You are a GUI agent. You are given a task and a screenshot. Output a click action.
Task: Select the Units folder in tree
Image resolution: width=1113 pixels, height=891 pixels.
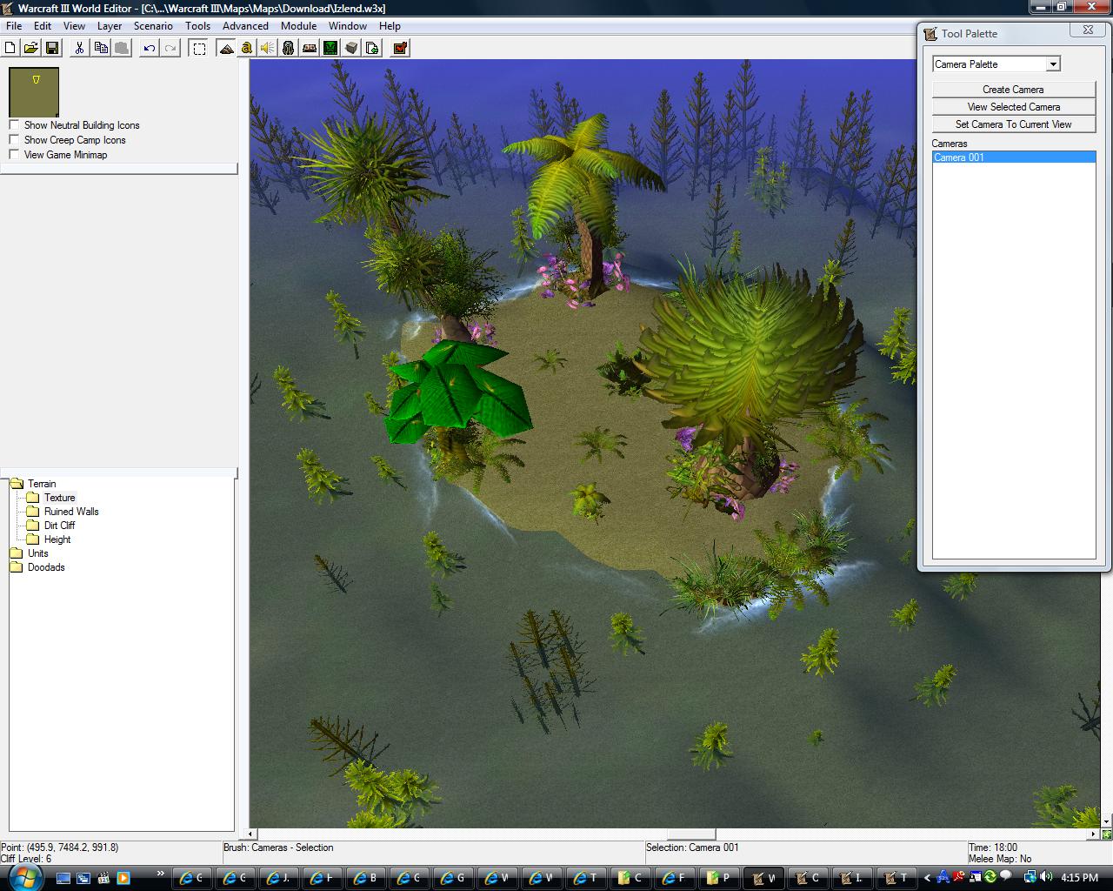click(x=38, y=553)
